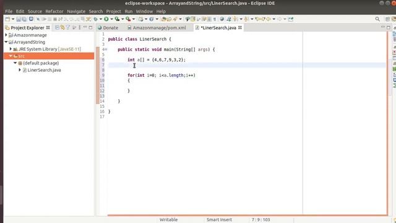Click the Back navigation arrow

tap(269, 19)
